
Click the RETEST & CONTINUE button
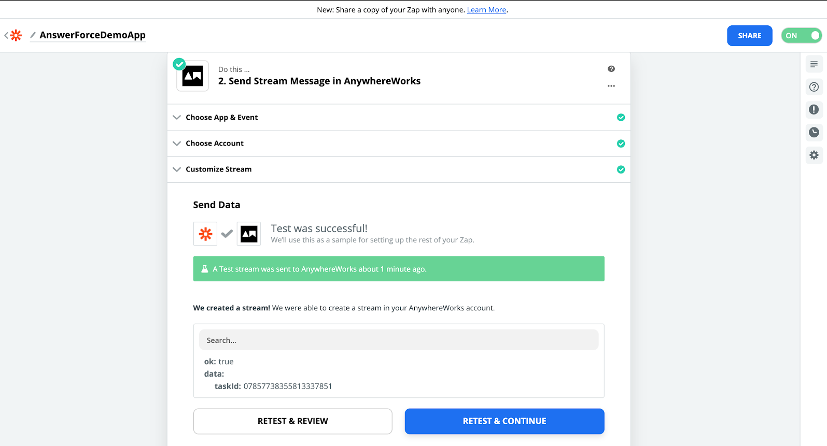point(504,421)
